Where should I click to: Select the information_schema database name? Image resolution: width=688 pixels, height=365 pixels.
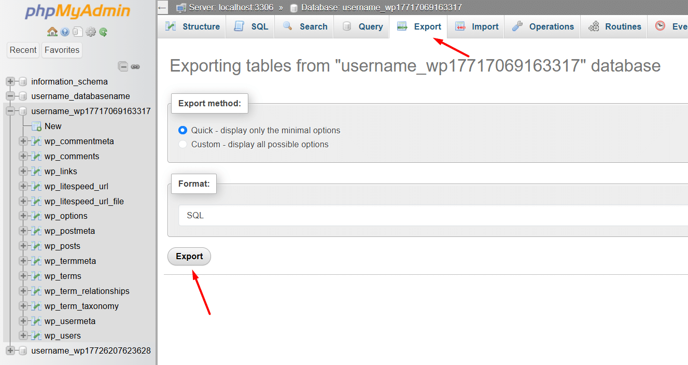coord(69,81)
